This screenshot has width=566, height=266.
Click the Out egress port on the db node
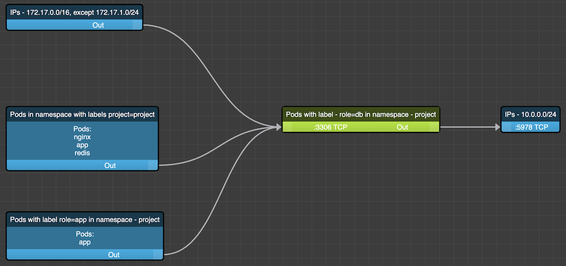coord(402,127)
